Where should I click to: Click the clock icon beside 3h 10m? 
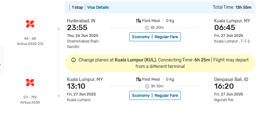point(147,87)
